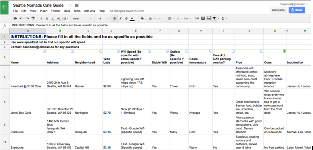Click the Insert comment icon

coord(203,18)
